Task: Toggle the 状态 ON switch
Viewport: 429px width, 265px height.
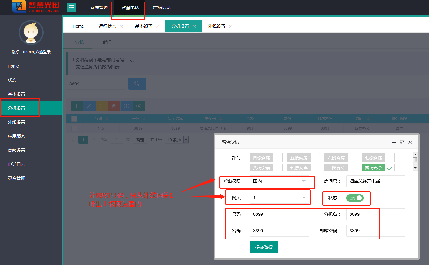Action: tap(355, 198)
